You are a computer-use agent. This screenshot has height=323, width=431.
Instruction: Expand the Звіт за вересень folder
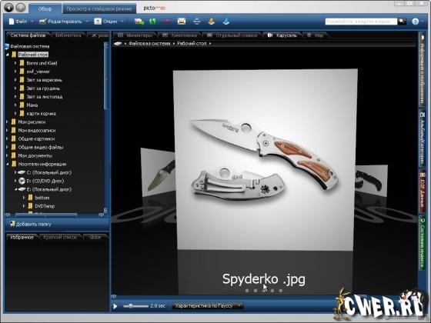(15, 80)
